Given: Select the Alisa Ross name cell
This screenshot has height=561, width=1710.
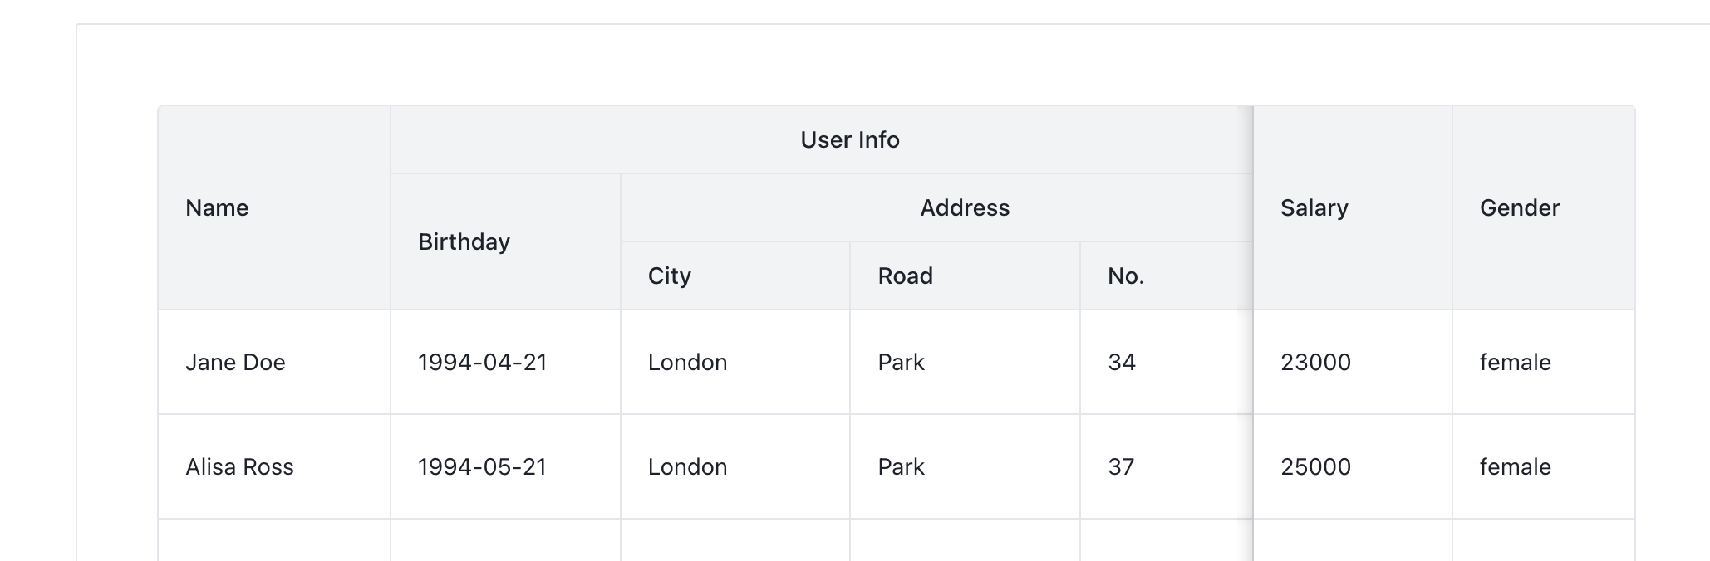Looking at the screenshot, I should 274,466.
